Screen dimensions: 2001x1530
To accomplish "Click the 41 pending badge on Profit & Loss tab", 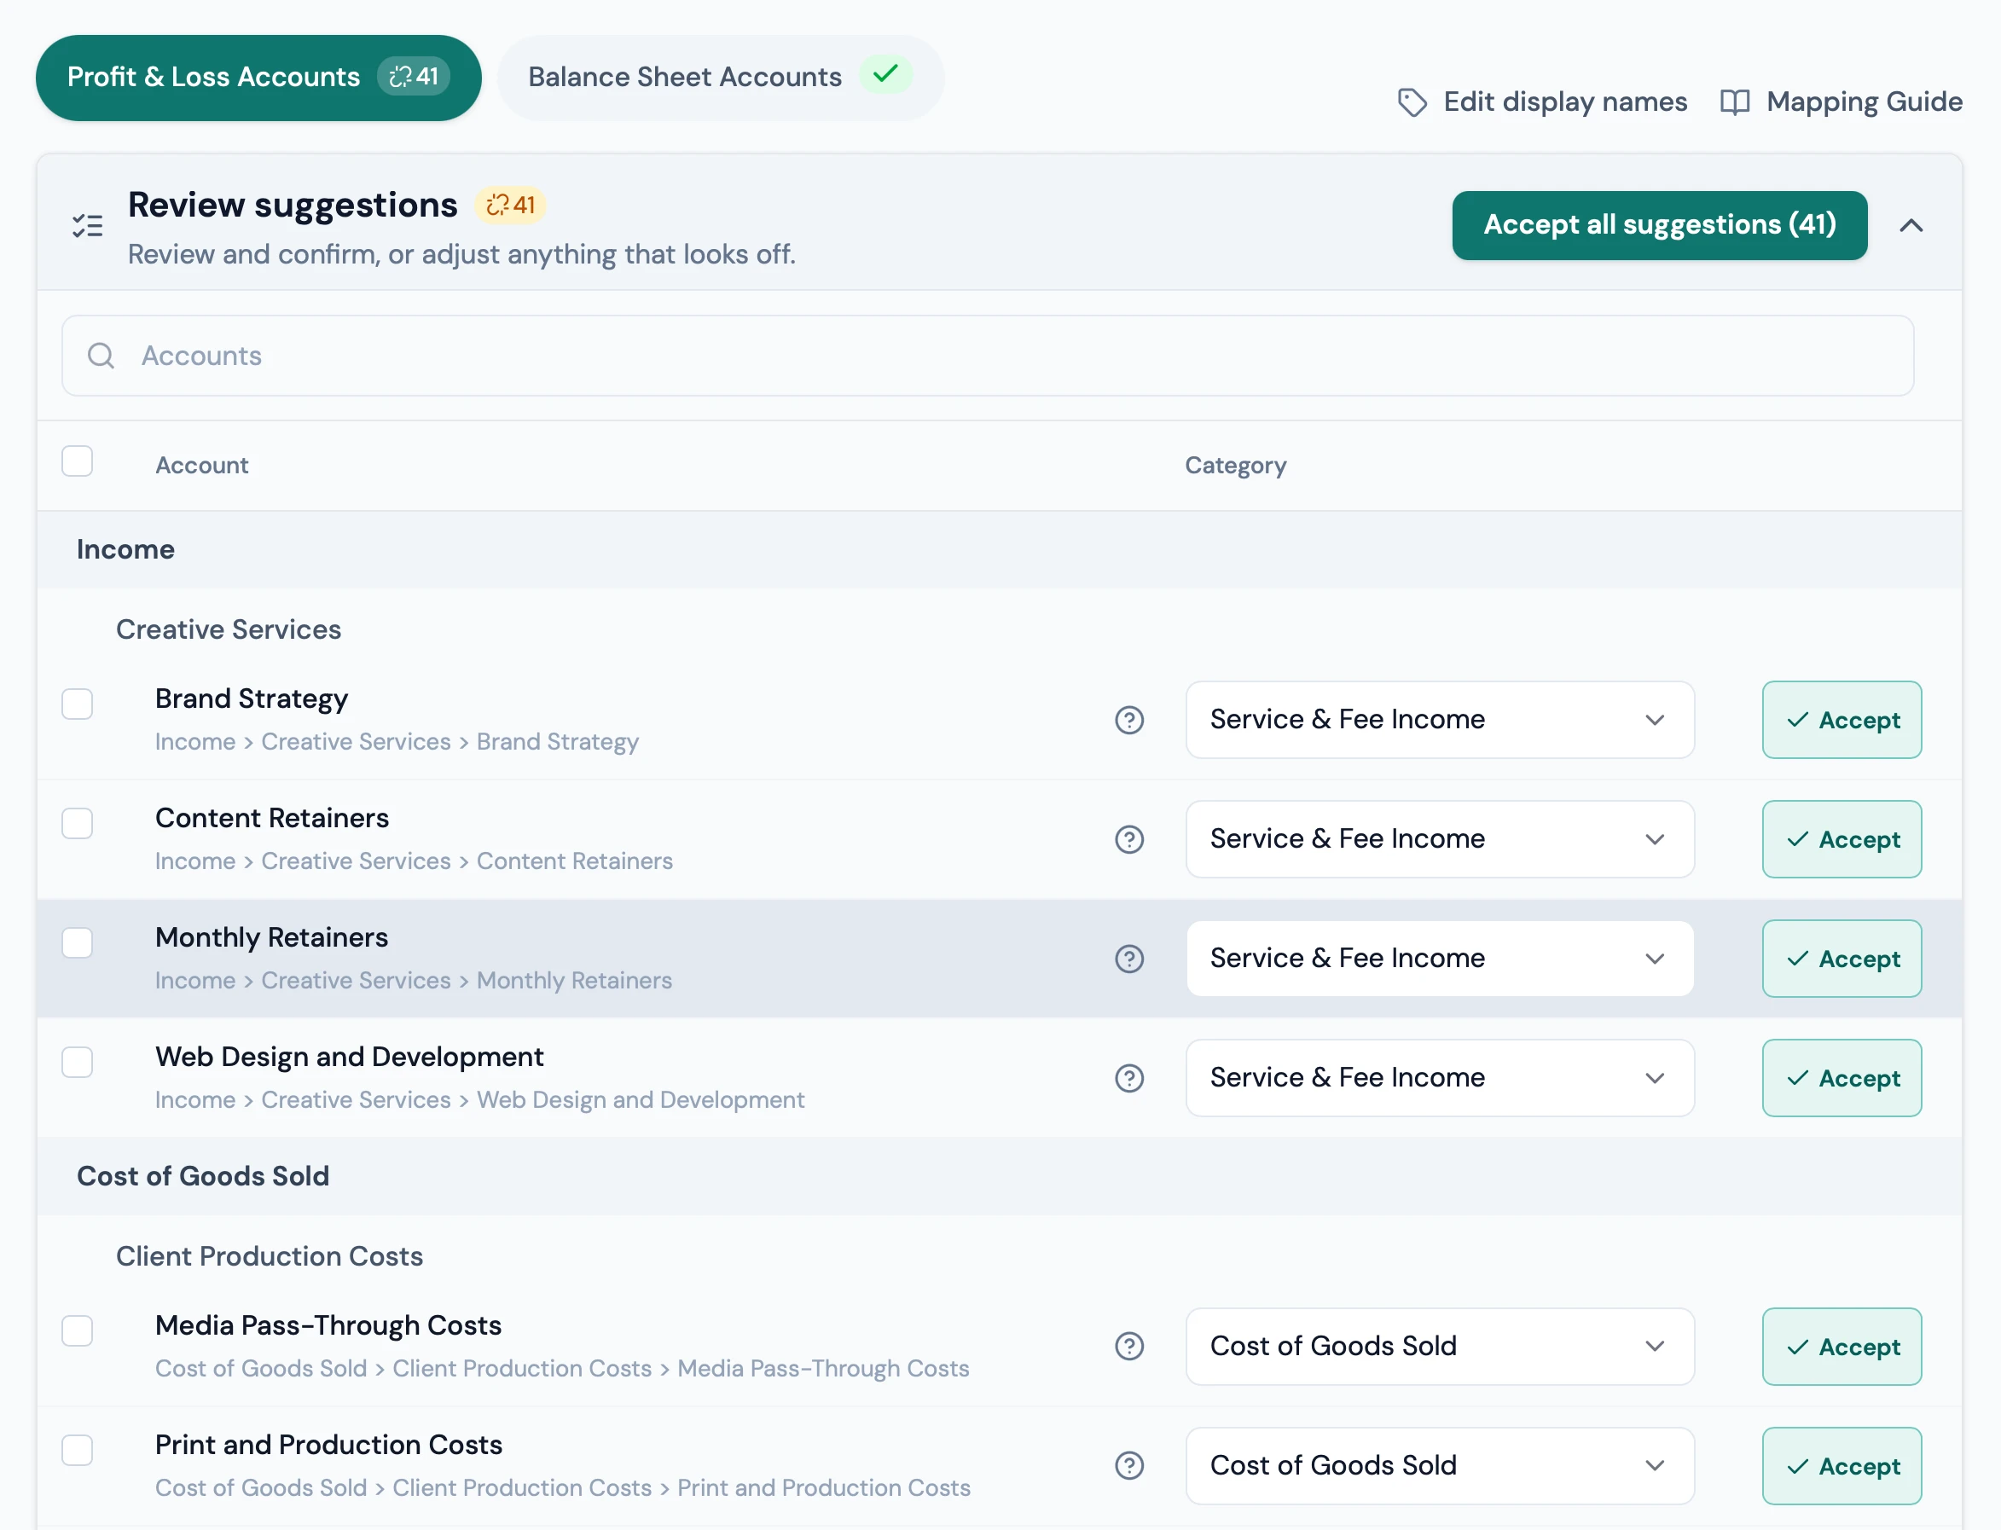I will [x=414, y=77].
